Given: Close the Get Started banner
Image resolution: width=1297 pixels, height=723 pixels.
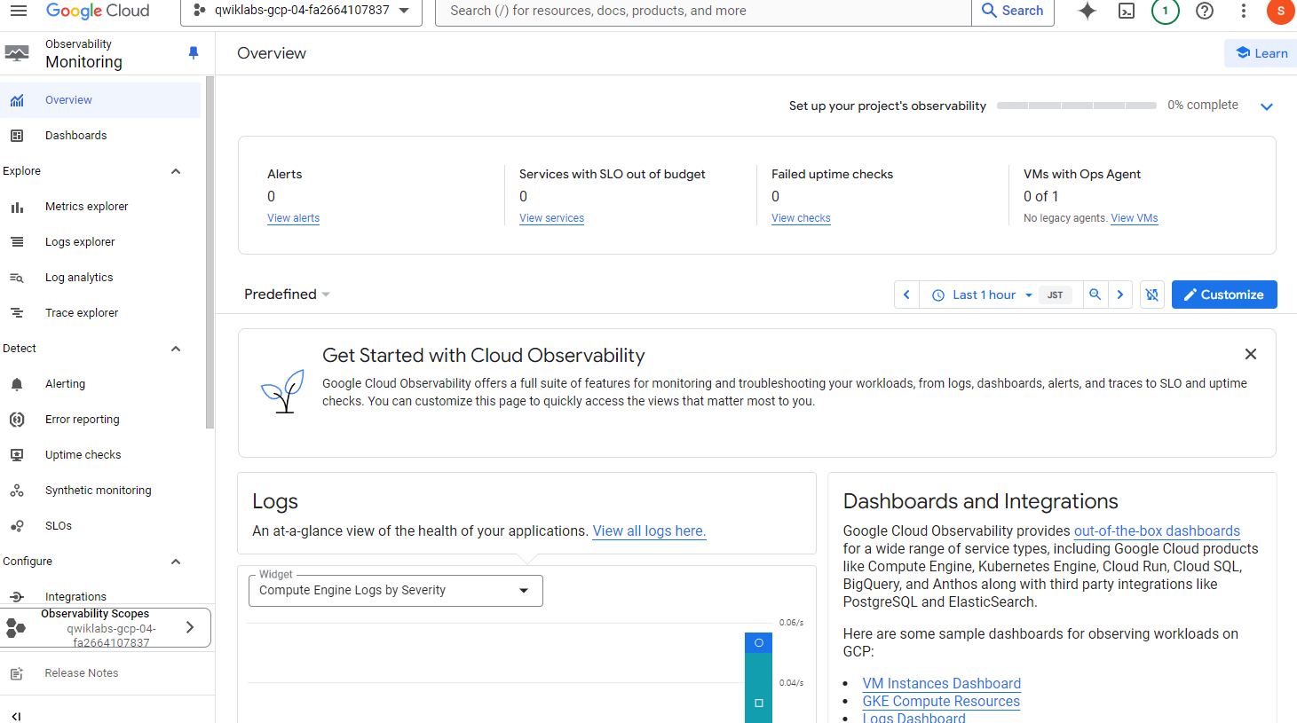Looking at the screenshot, I should click(1251, 354).
